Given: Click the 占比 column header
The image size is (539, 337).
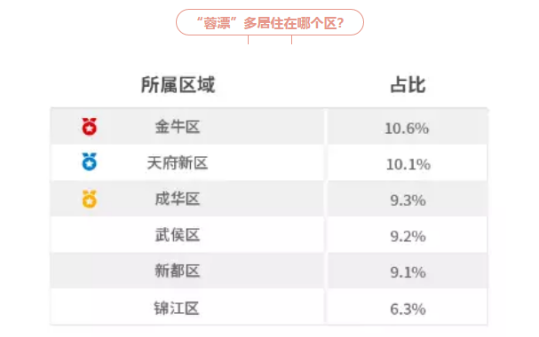Looking at the screenshot, I should click(408, 85).
